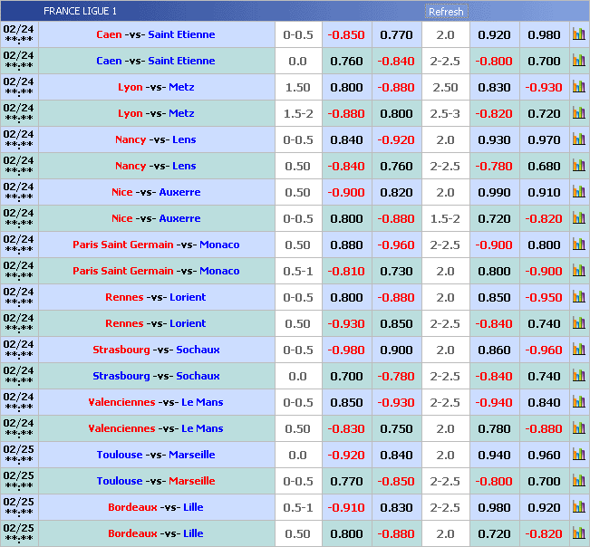Pick the 0.990 over odds for Nice-Auxerre
590x547 pixels.
(x=494, y=193)
